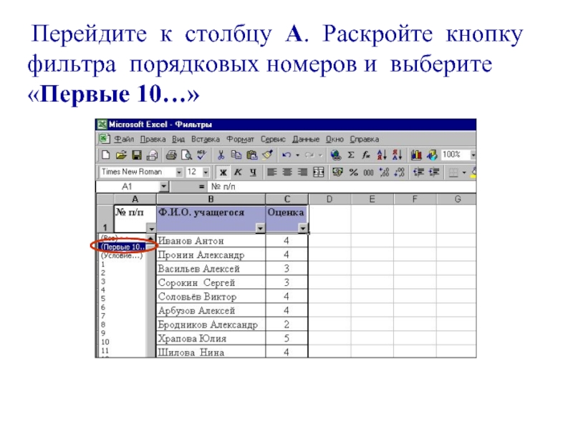The height and width of the screenshot is (429, 573).
Task: Click the Sort Ascending icon
Action: click(382, 155)
